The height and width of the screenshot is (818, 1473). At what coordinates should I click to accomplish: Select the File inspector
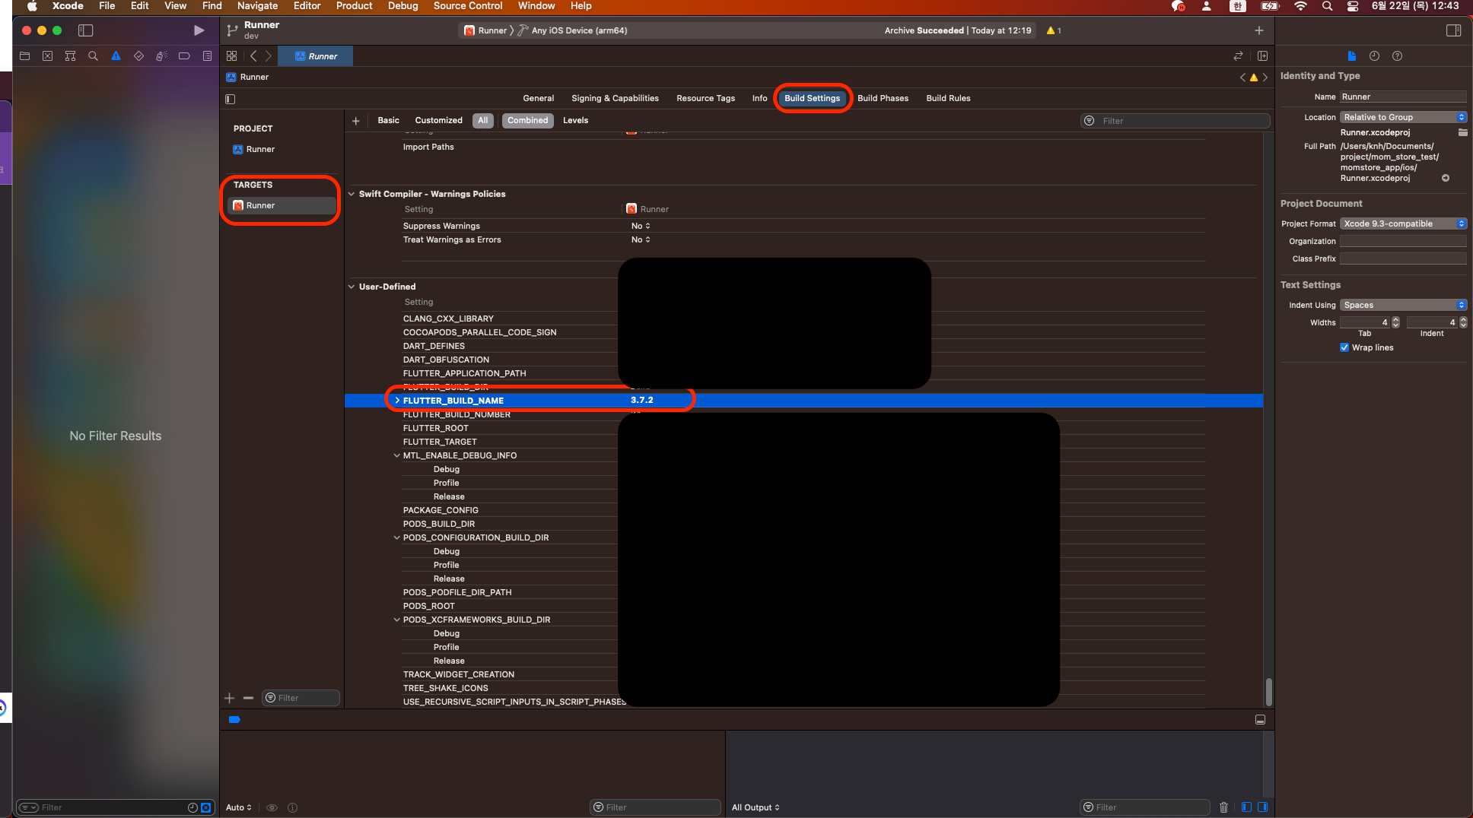(1351, 56)
